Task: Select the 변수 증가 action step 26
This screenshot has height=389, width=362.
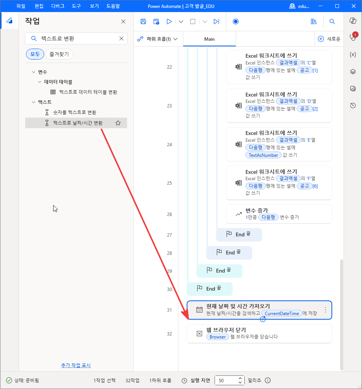Action: pos(279,214)
